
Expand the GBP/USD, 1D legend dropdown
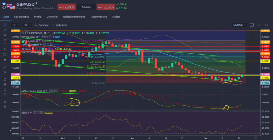(49, 33)
